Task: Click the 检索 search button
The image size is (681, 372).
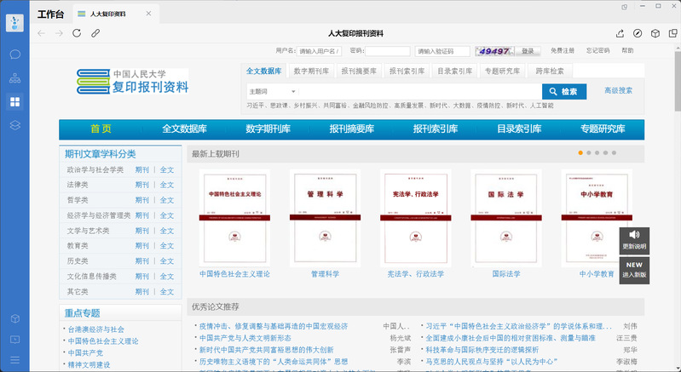Action: click(x=563, y=91)
